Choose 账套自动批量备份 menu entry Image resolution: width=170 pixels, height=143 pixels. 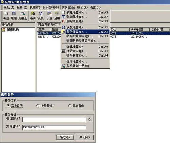click(x=86, y=41)
